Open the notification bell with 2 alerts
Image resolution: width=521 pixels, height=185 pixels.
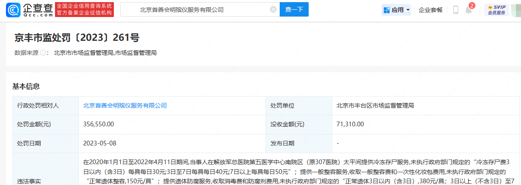tap(469, 9)
